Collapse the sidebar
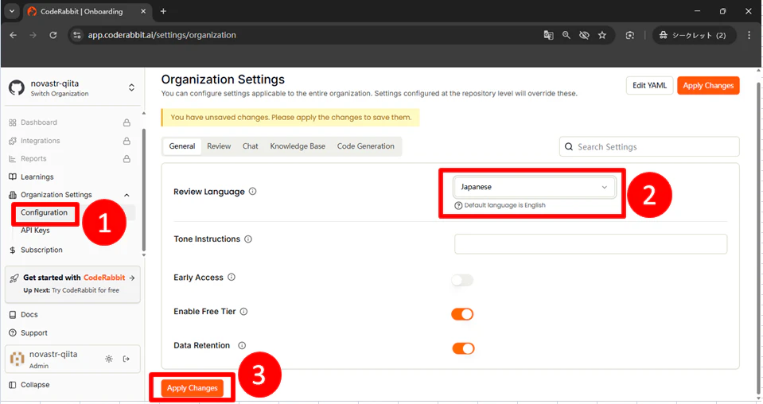763x404 pixels. 34,385
